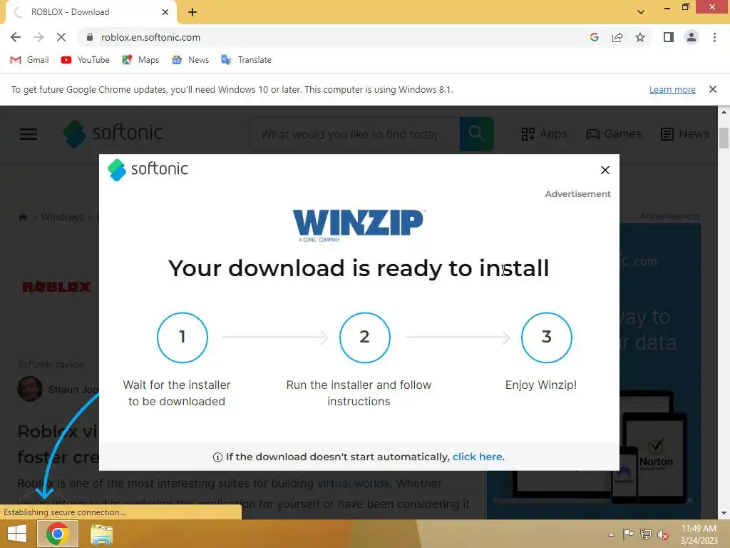Open a new browser tab

pos(192,12)
